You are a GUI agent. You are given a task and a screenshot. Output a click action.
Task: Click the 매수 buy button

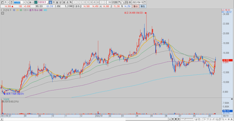coord(135,6)
